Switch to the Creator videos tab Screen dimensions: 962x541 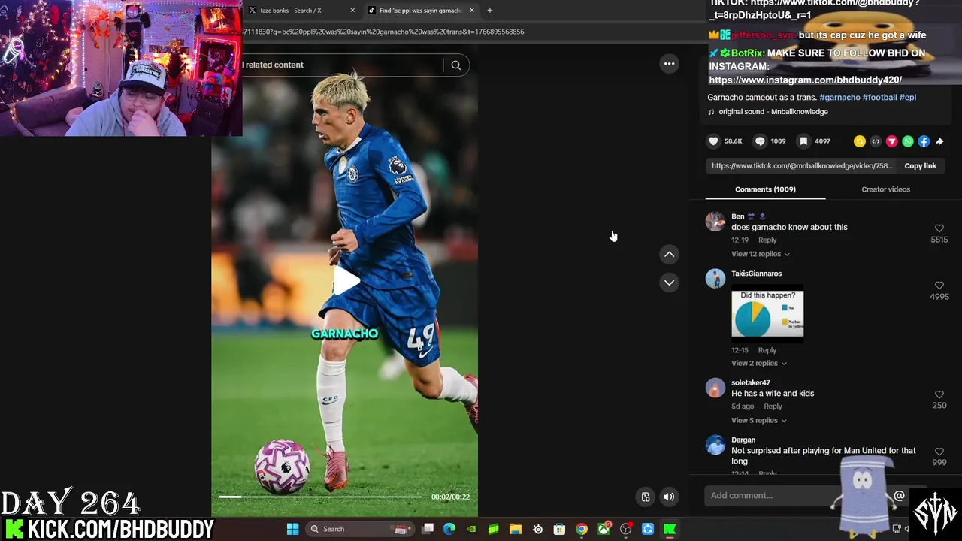[x=885, y=189]
